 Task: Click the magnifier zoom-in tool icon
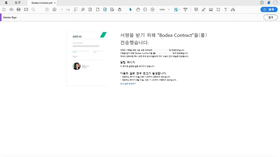(x=83, y=10)
